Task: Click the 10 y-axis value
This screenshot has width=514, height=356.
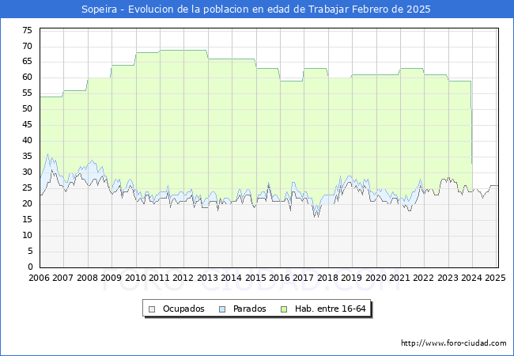Action: (27, 235)
